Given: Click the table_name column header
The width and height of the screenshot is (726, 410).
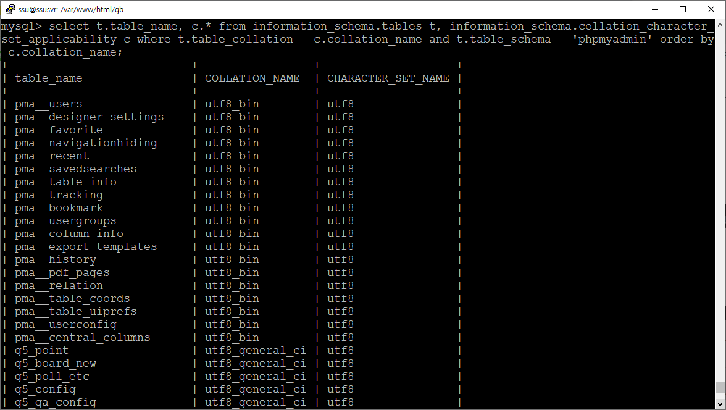Looking at the screenshot, I should (x=49, y=78).
